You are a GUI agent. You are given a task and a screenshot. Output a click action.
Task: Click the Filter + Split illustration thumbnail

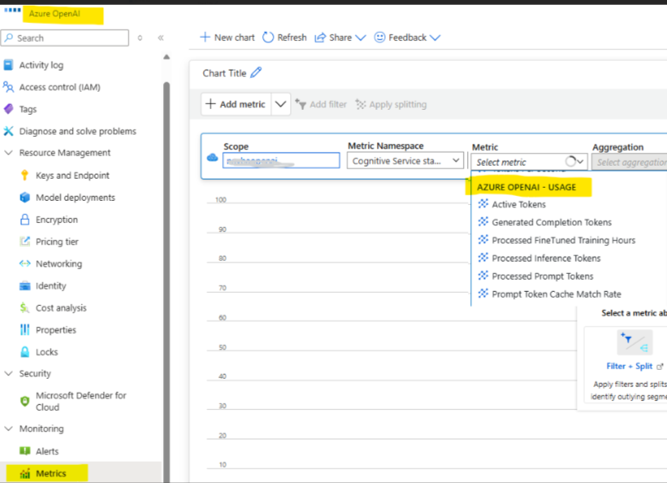tap(635, 342)
